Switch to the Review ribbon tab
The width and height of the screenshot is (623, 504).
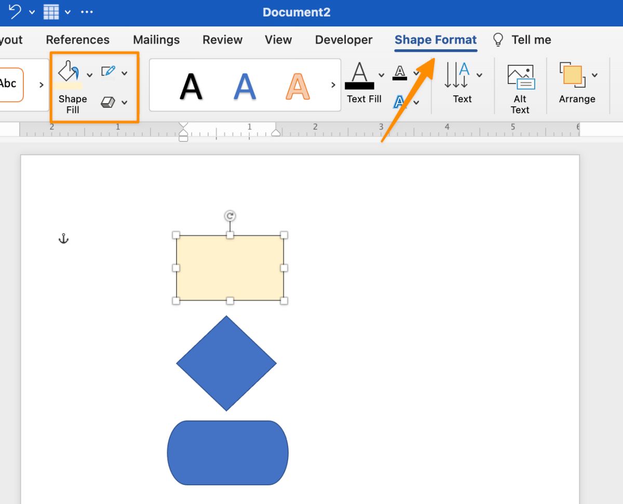222,39
